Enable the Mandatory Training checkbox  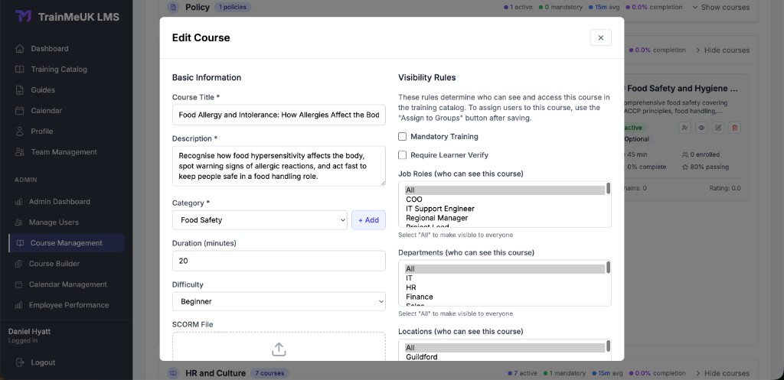click(403, 136)
